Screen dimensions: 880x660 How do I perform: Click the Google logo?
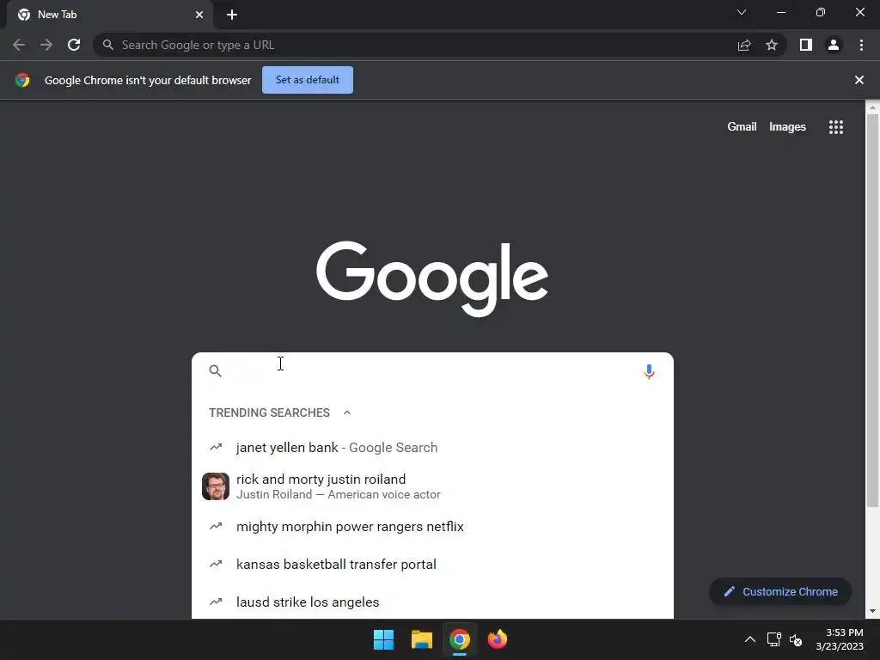pyautogui.click(x=432, y=278)
